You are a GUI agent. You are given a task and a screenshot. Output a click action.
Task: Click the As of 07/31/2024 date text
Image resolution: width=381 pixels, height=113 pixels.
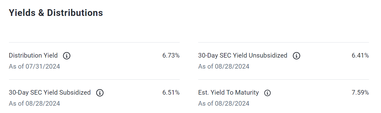(x=34, y=66)
